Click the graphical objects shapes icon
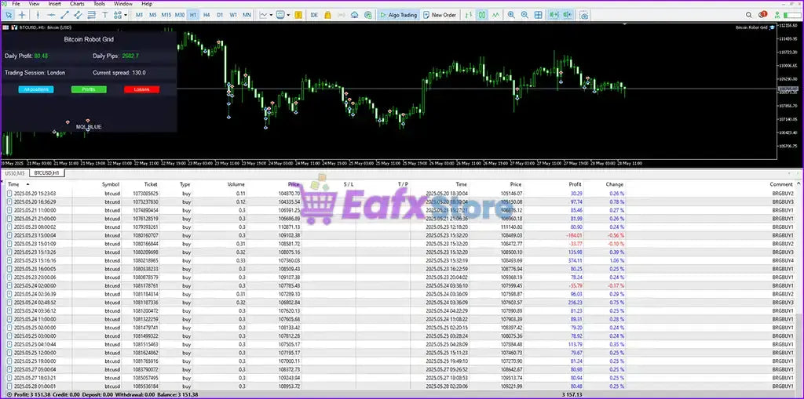Viewport: 804px width, 399px height. pos(118,15)
